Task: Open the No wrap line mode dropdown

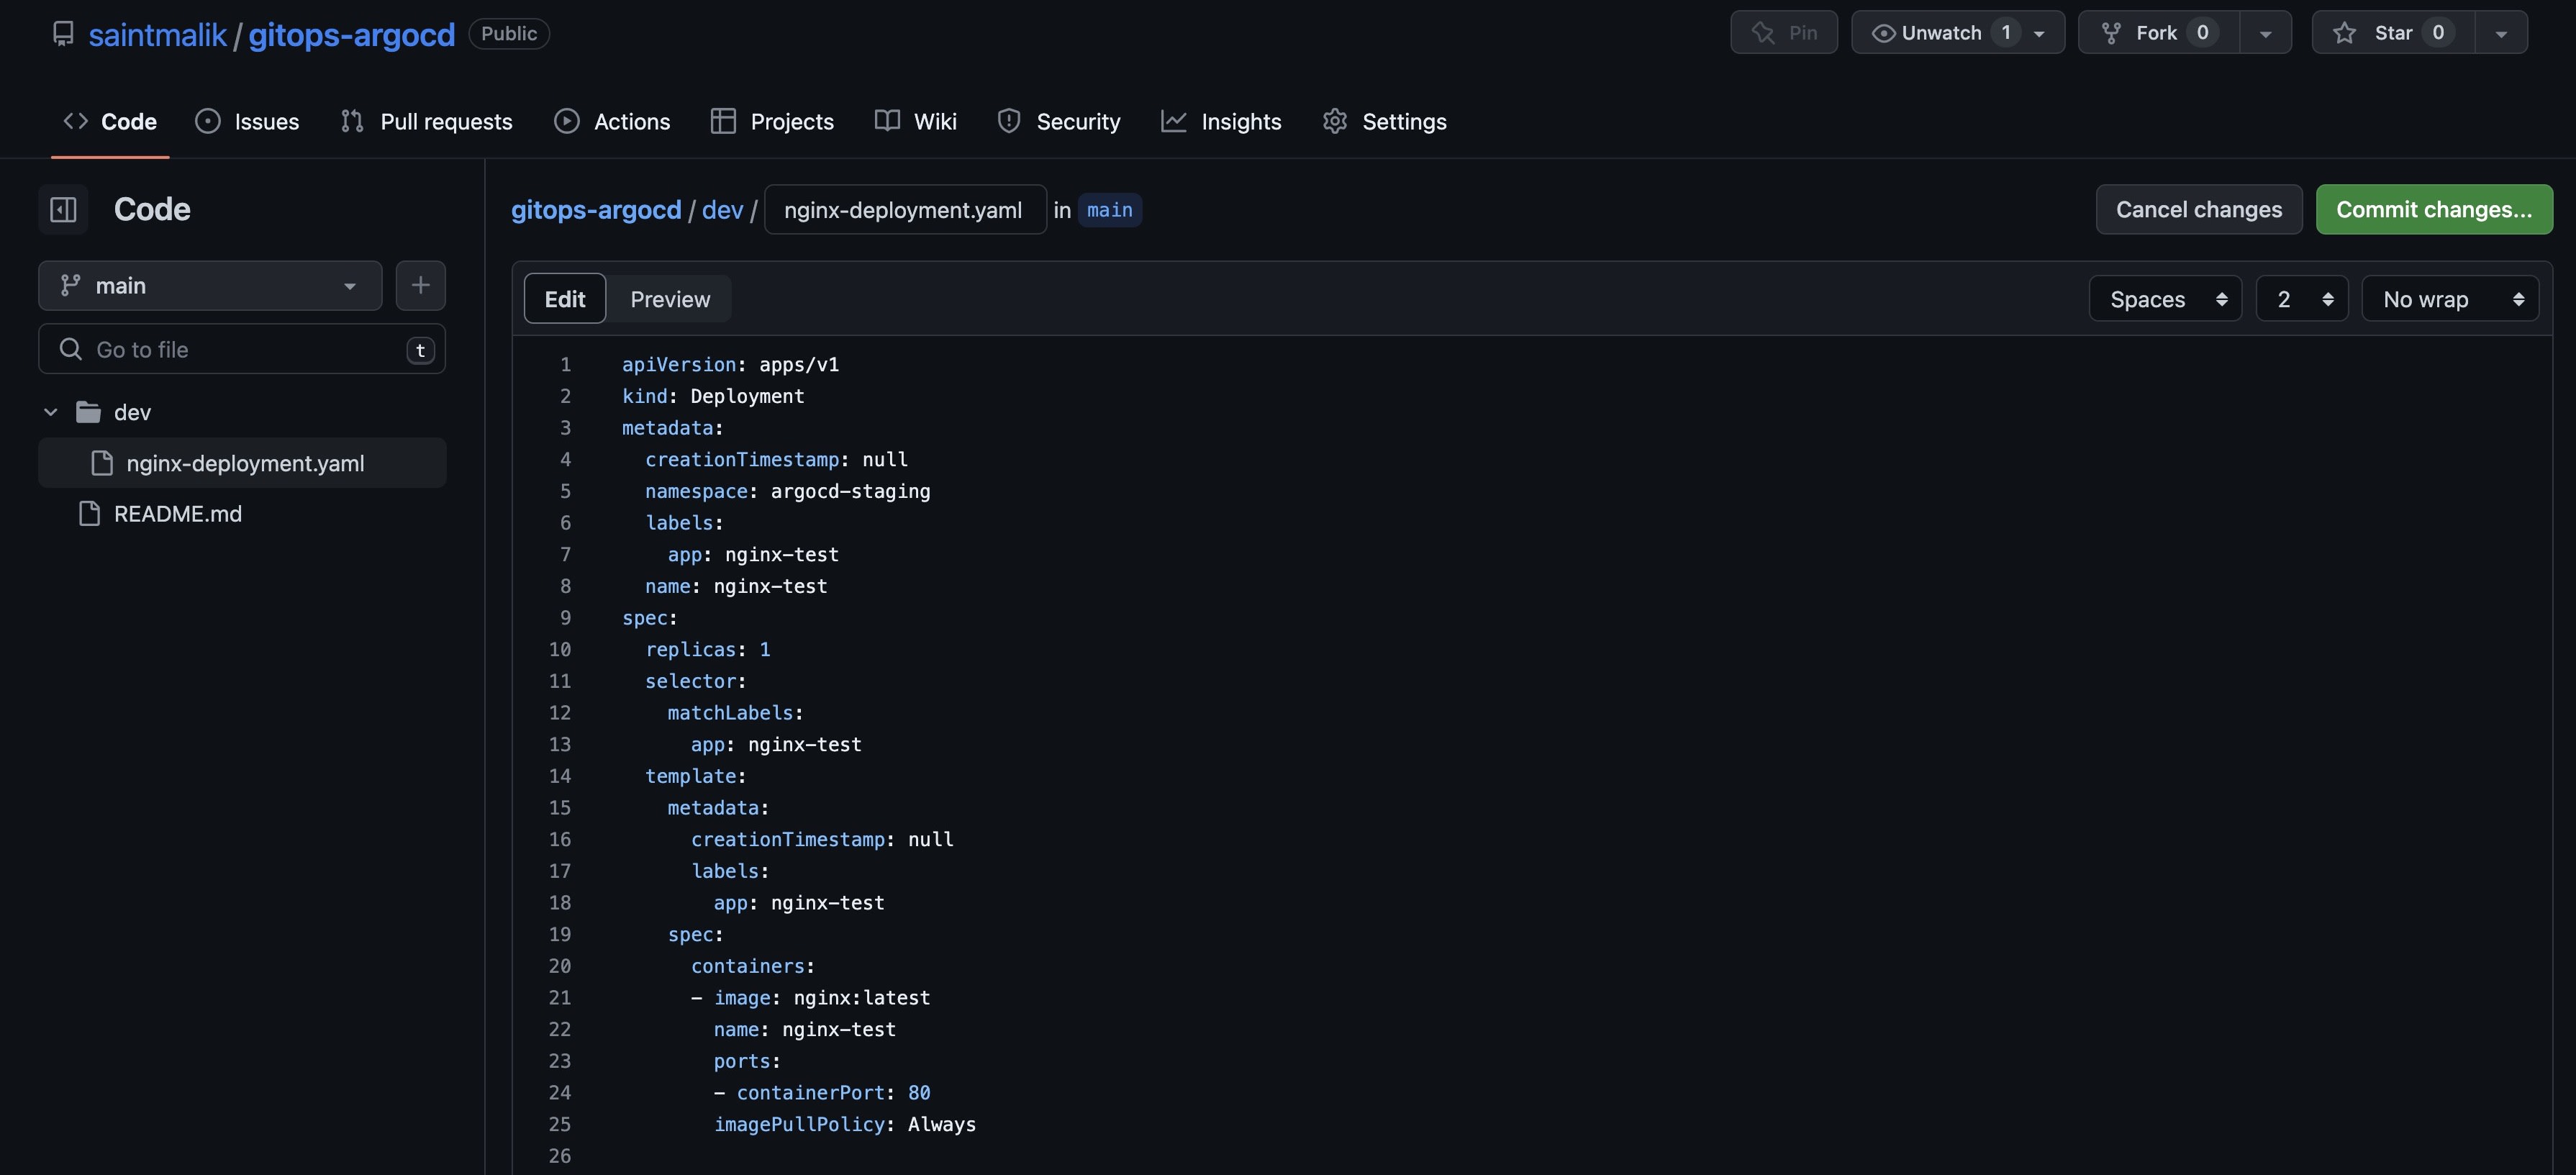Action: pyautogui.click(x=2450, y=299)
